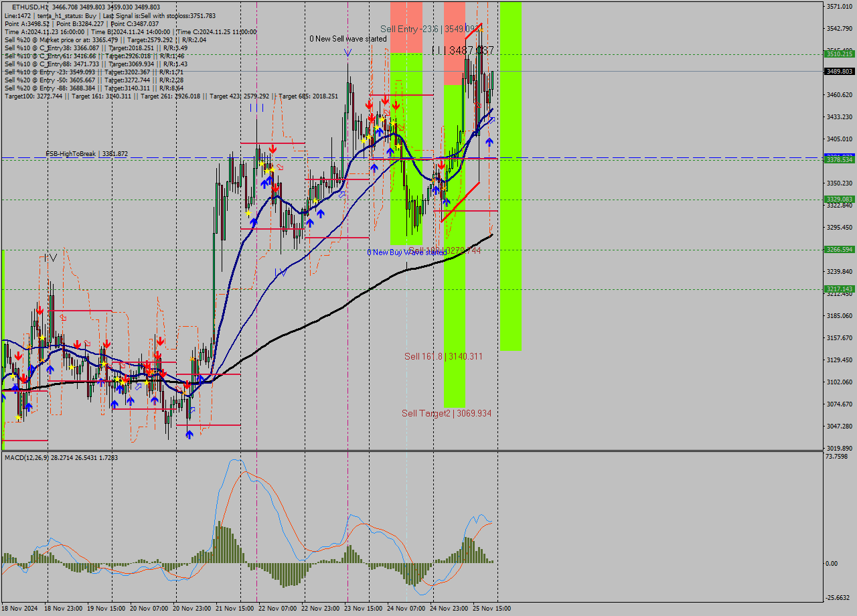This screenshot has width=857, height=616.
Task: Click the MACD zero level label 0.00
Action: coord(832,563)
